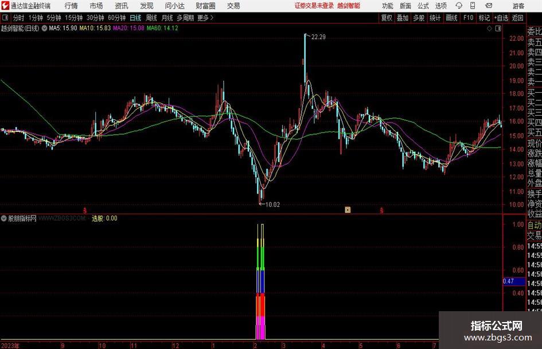Click the 22.29 high price label

318,37
